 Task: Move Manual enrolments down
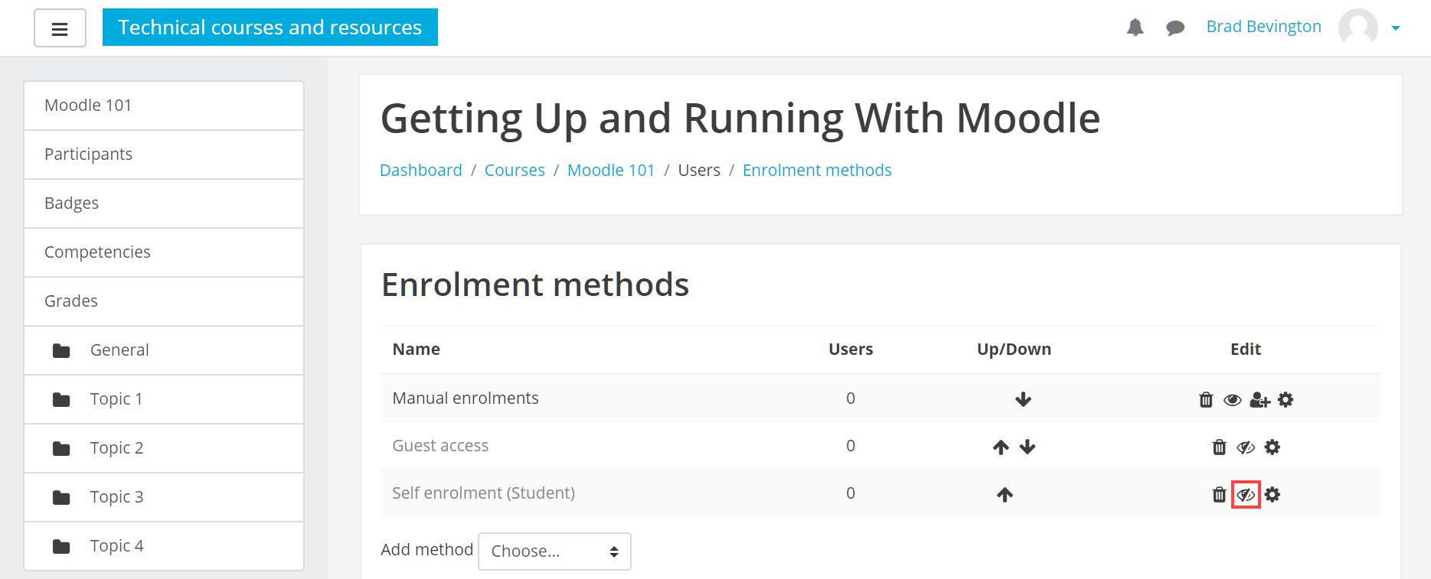tap(1023, 399)
